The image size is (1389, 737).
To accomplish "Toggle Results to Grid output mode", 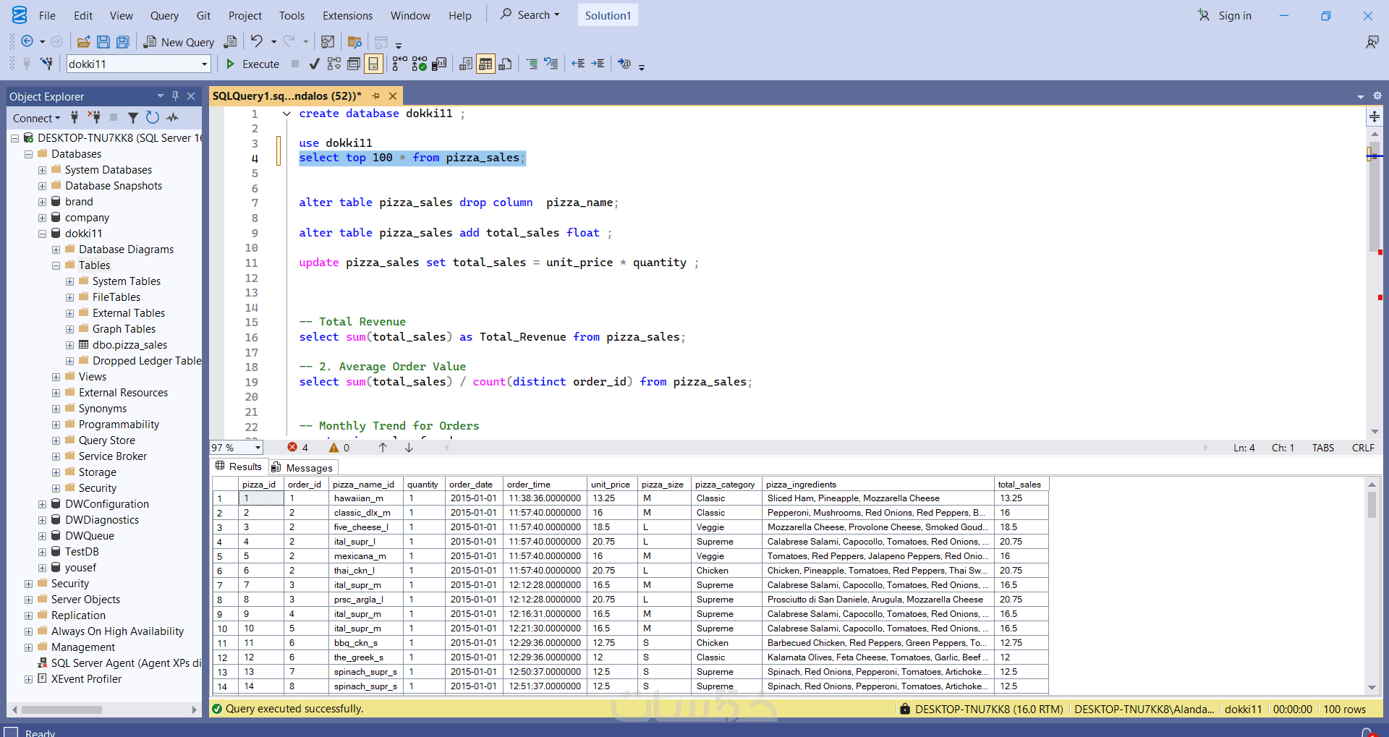I will pos(485,64).
